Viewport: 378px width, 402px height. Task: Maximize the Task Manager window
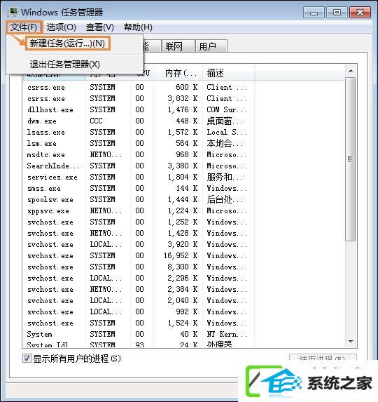(x=337, y=13)
